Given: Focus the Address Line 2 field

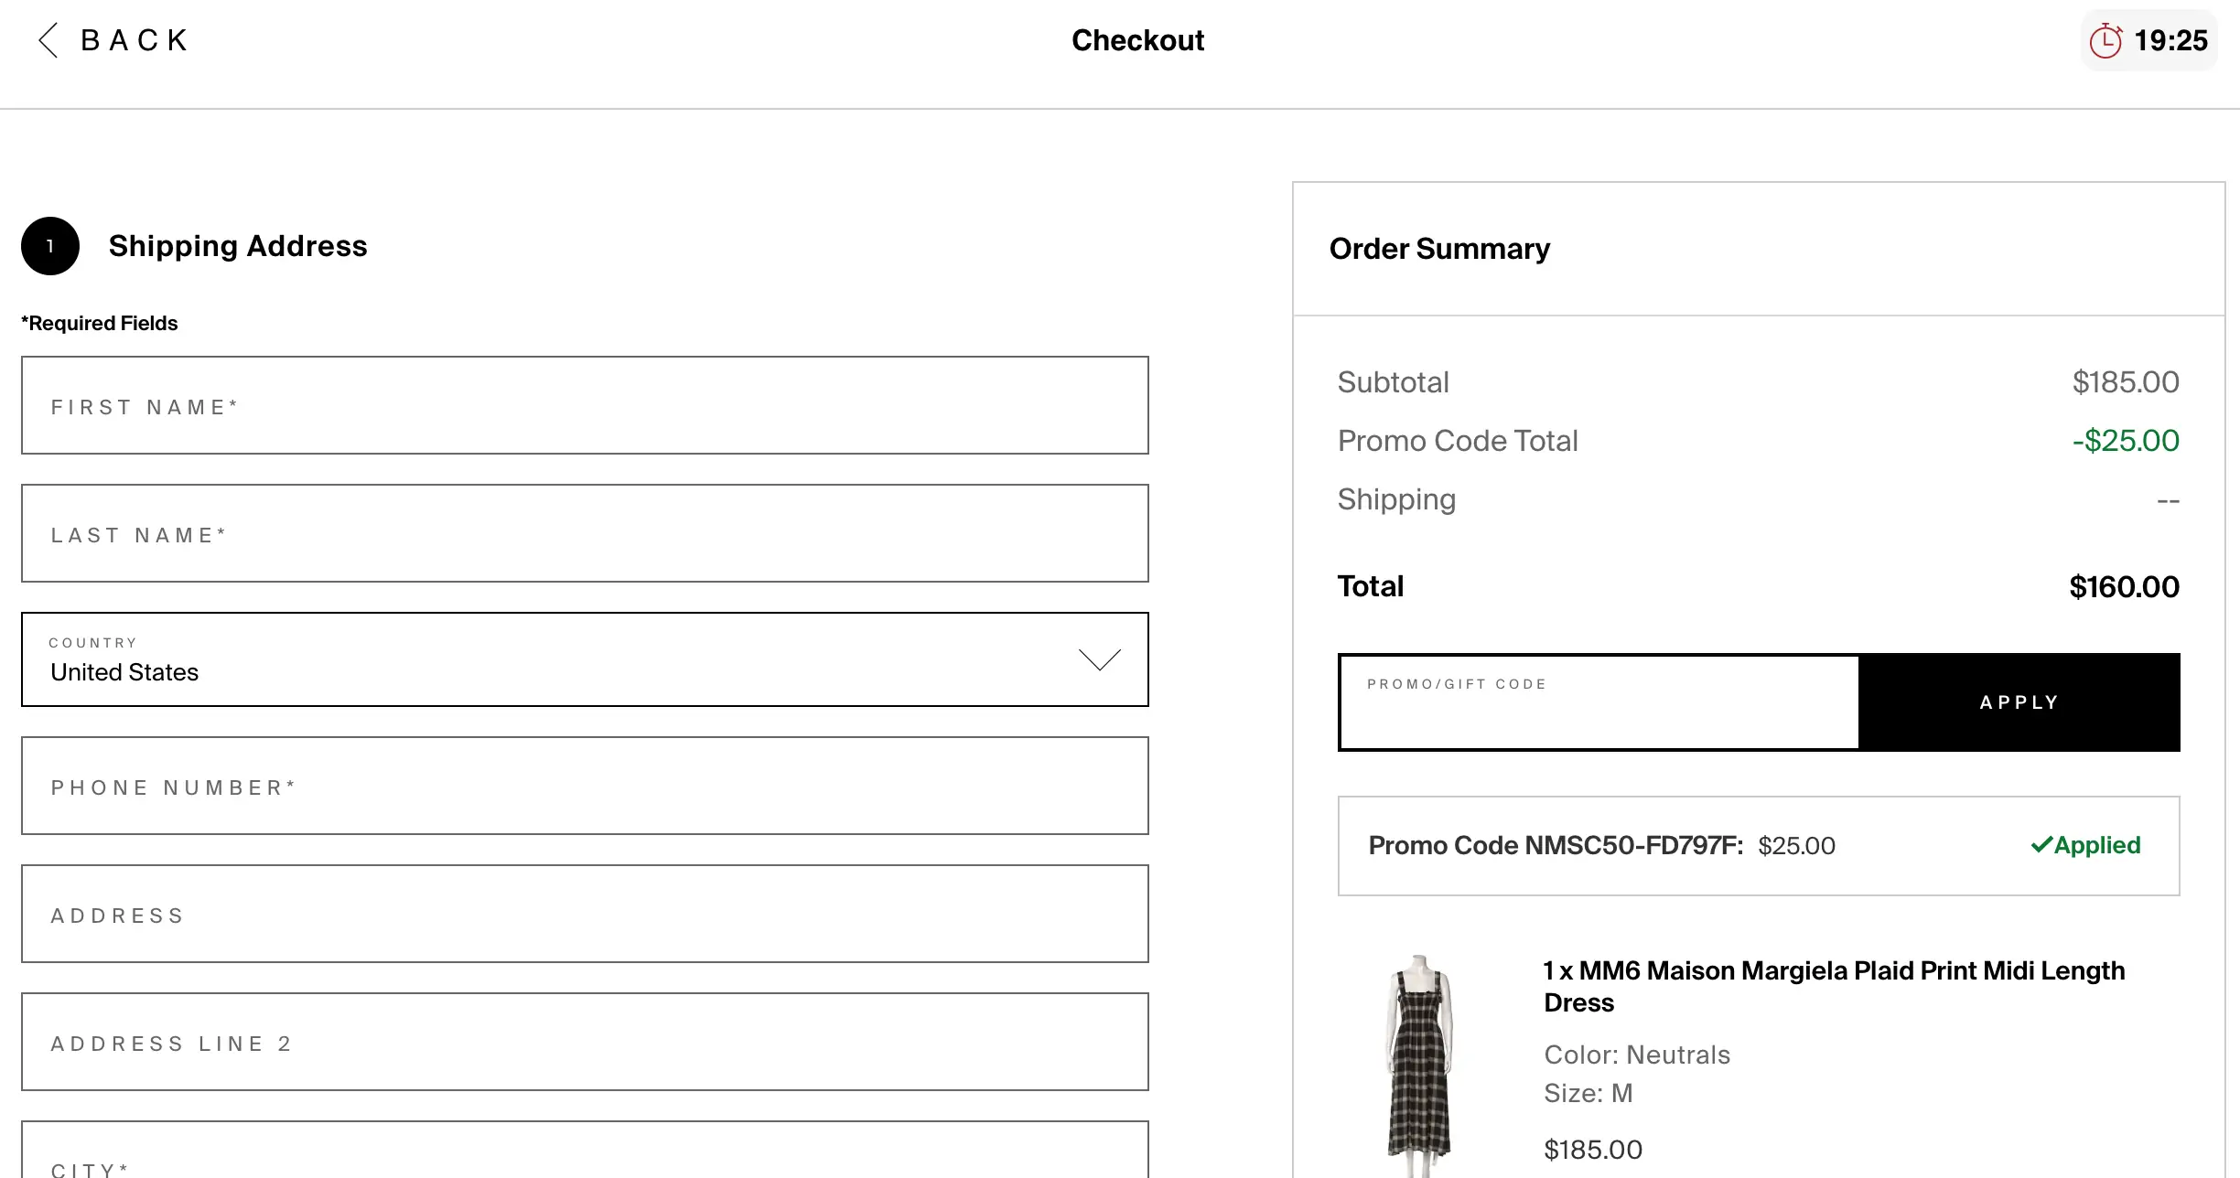Looking at the screenshot, I should (585, 1043).
